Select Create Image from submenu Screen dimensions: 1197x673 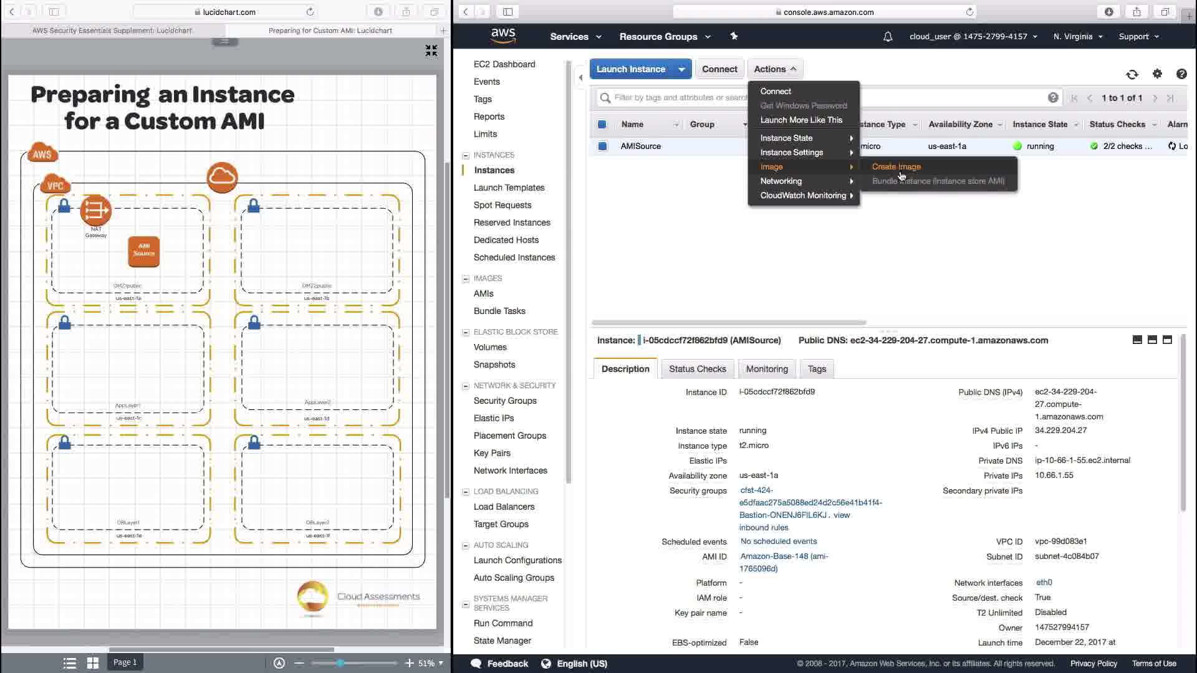[896, 166]
